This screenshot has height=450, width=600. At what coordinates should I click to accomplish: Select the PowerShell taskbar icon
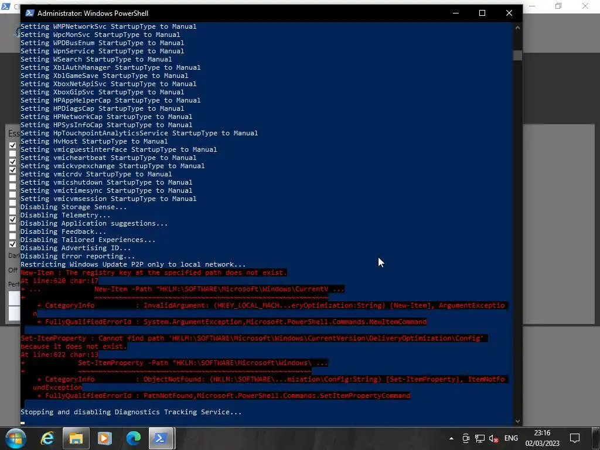tap(161, 438)
